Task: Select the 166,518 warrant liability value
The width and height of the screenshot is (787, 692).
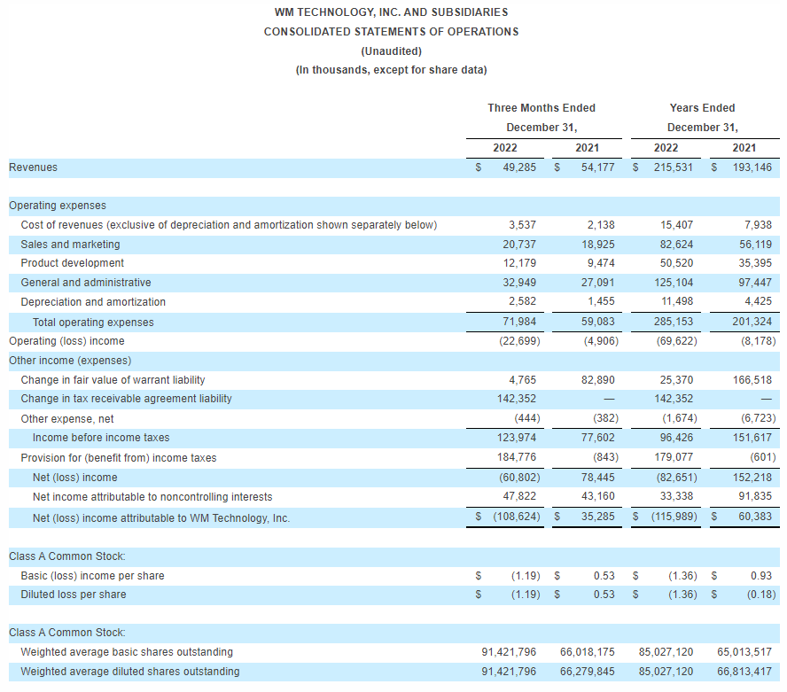Action: point(752,380)
